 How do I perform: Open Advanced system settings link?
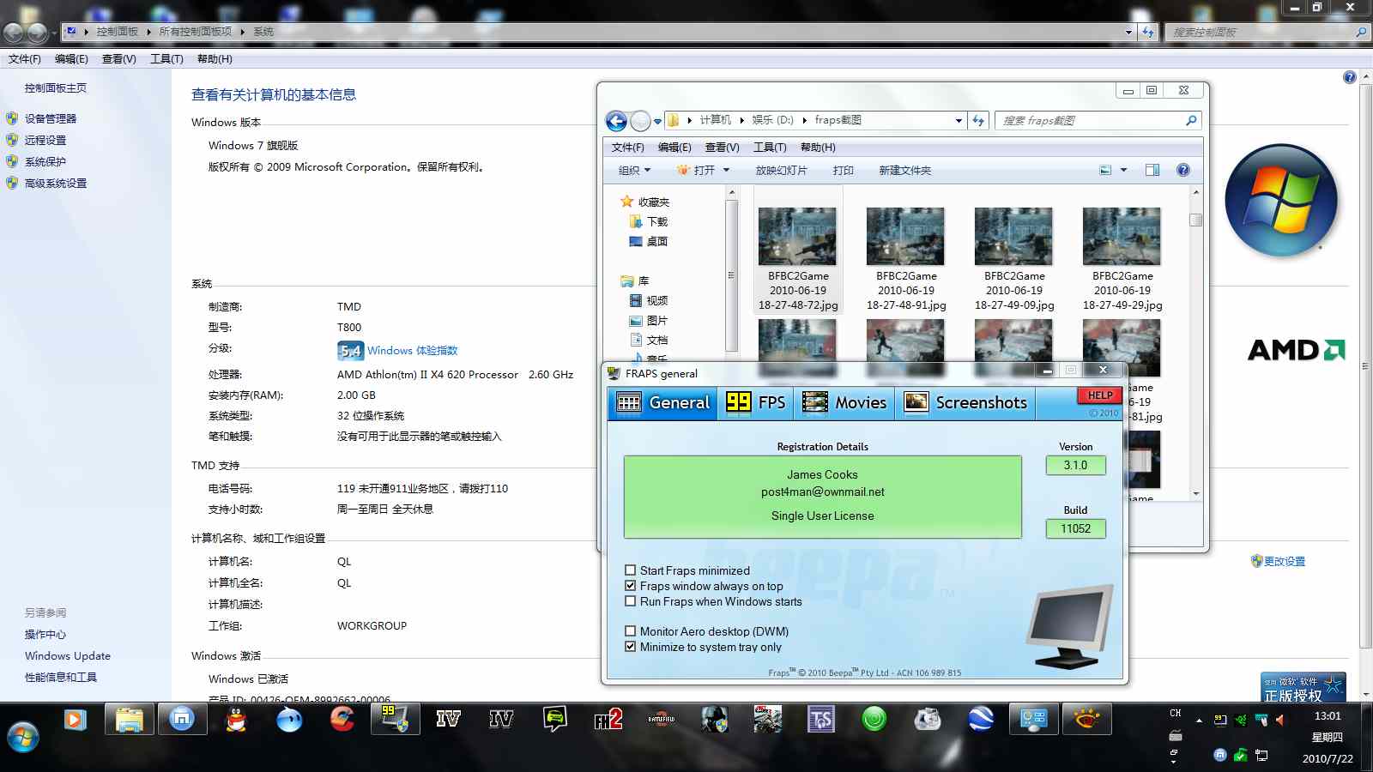pyautogui.click(x=55, y=183)
